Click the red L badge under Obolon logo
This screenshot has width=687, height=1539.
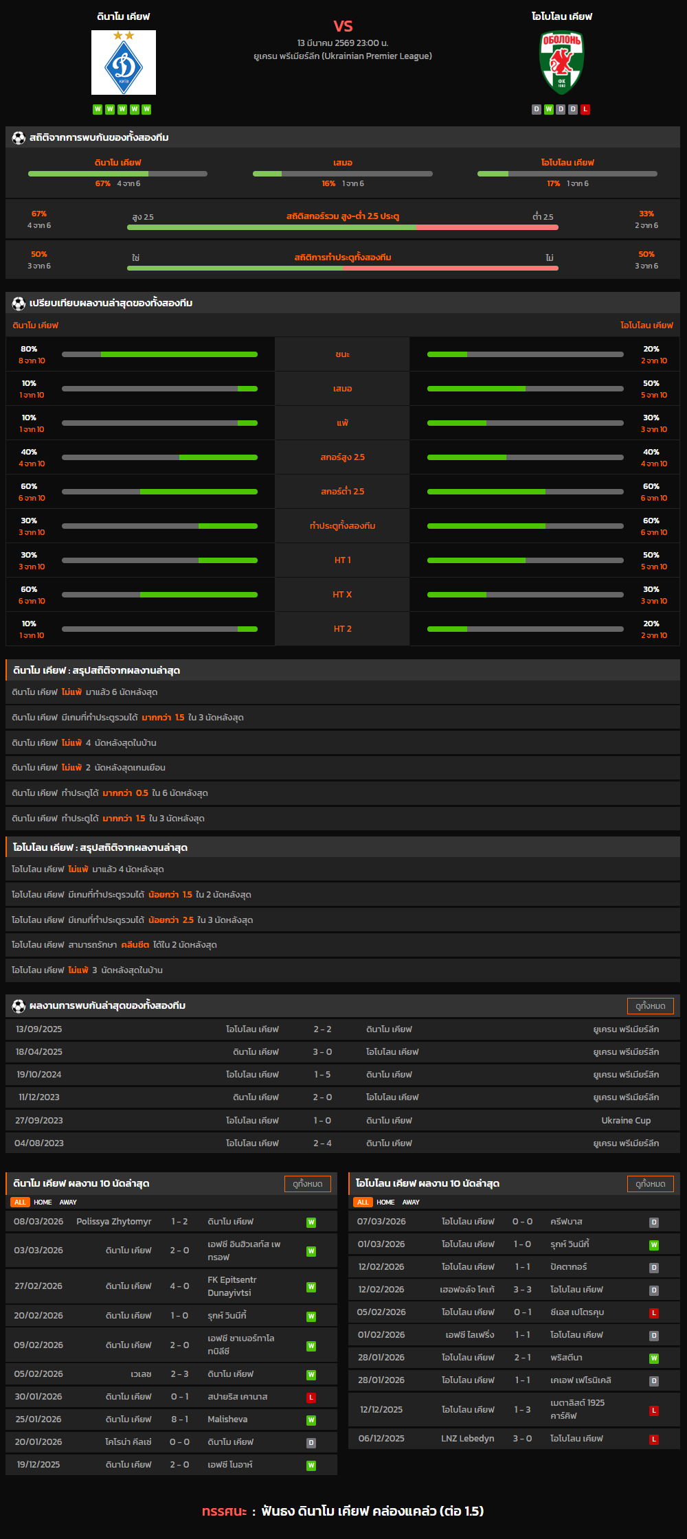pyautogui.click(x=585, y=109)
